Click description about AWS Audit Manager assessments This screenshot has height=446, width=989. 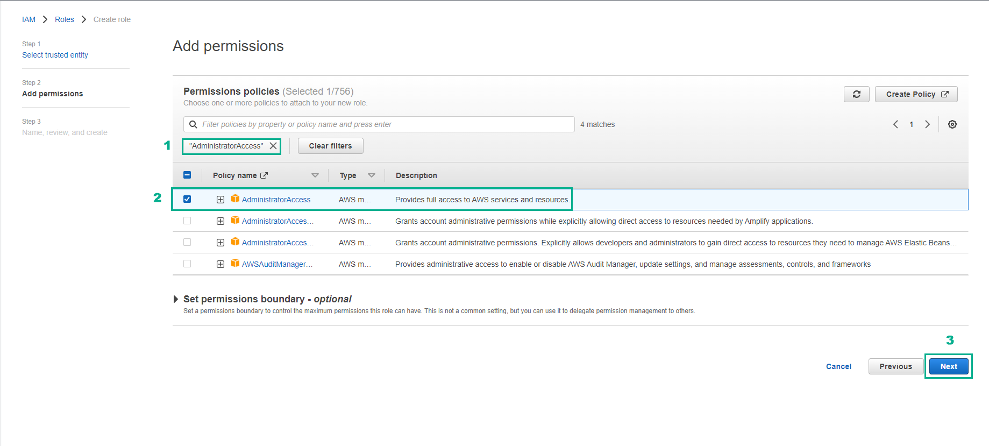pyautogui.click(x=633, y=264)
